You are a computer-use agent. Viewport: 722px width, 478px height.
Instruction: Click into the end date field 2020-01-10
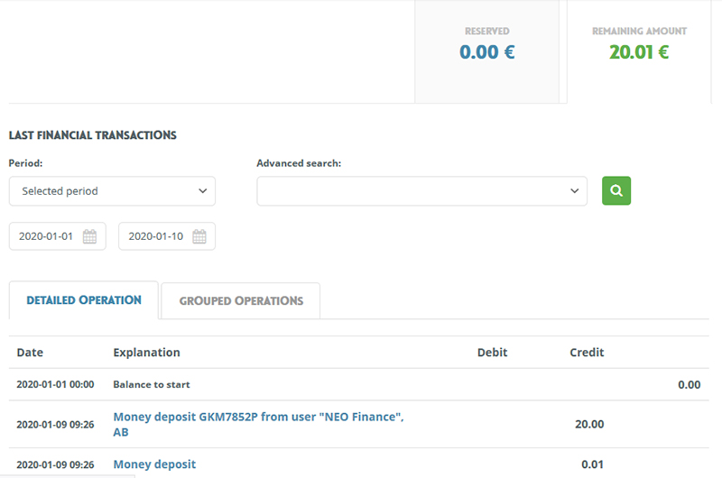[167, 236]
